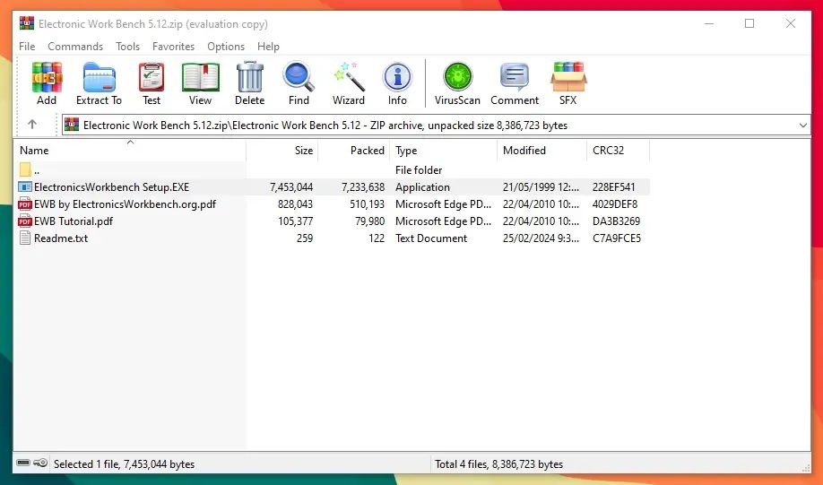Viewport: 823px width, 485px height.
Task: Click CRC32 value C7A9FCE5
Action: [617, 238]
